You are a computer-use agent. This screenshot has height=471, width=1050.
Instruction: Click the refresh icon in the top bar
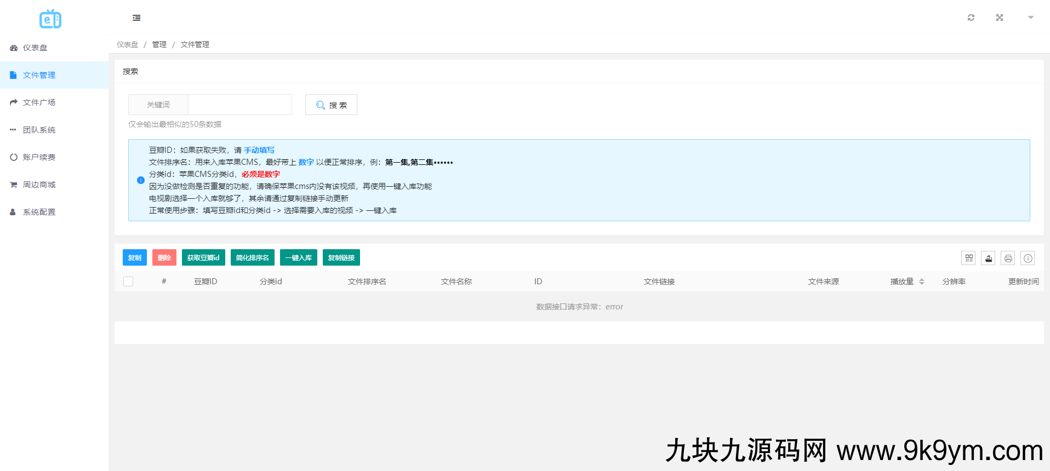[971, 18]
